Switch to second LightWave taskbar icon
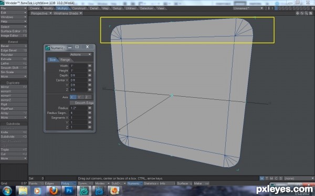This screenshot has height=196, width=315. point(99,191)
